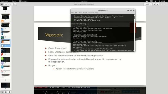
Task: Select page 24 thumbnail in sidebar
Action: [x=6, y=42]
